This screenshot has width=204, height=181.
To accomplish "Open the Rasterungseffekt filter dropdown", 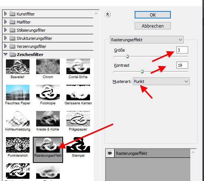I will tap(146, 40).
